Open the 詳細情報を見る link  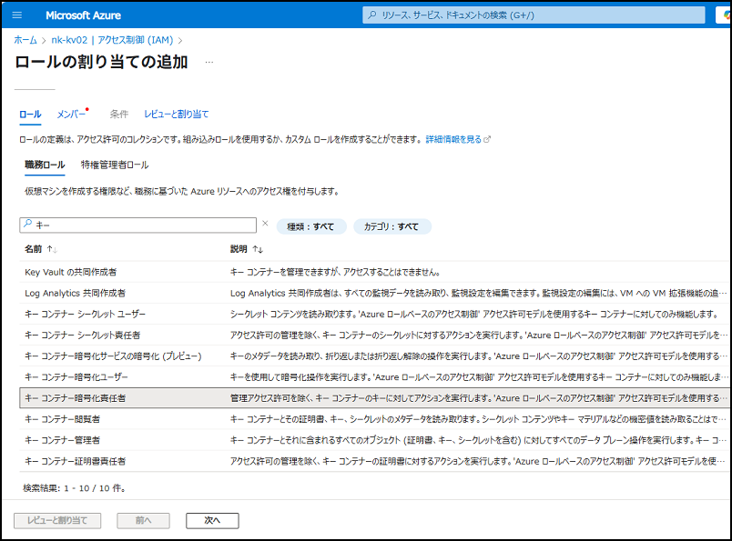tap(453, 139)
